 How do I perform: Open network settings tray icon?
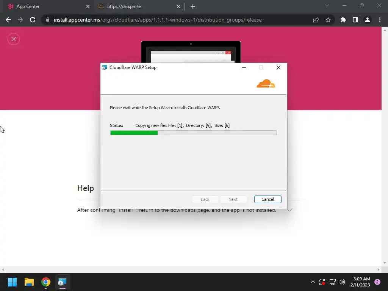332,282
